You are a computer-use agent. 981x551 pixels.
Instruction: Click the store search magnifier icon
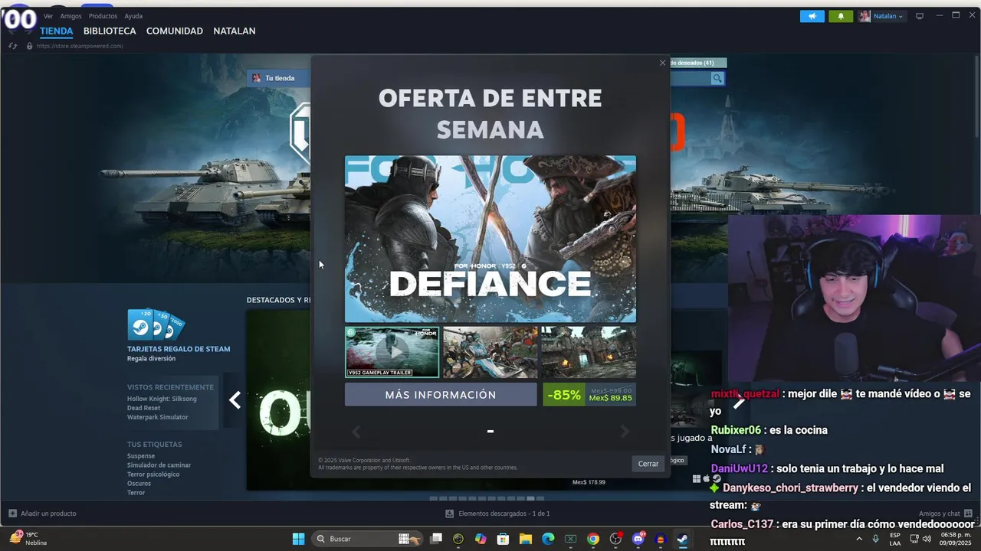717,78
